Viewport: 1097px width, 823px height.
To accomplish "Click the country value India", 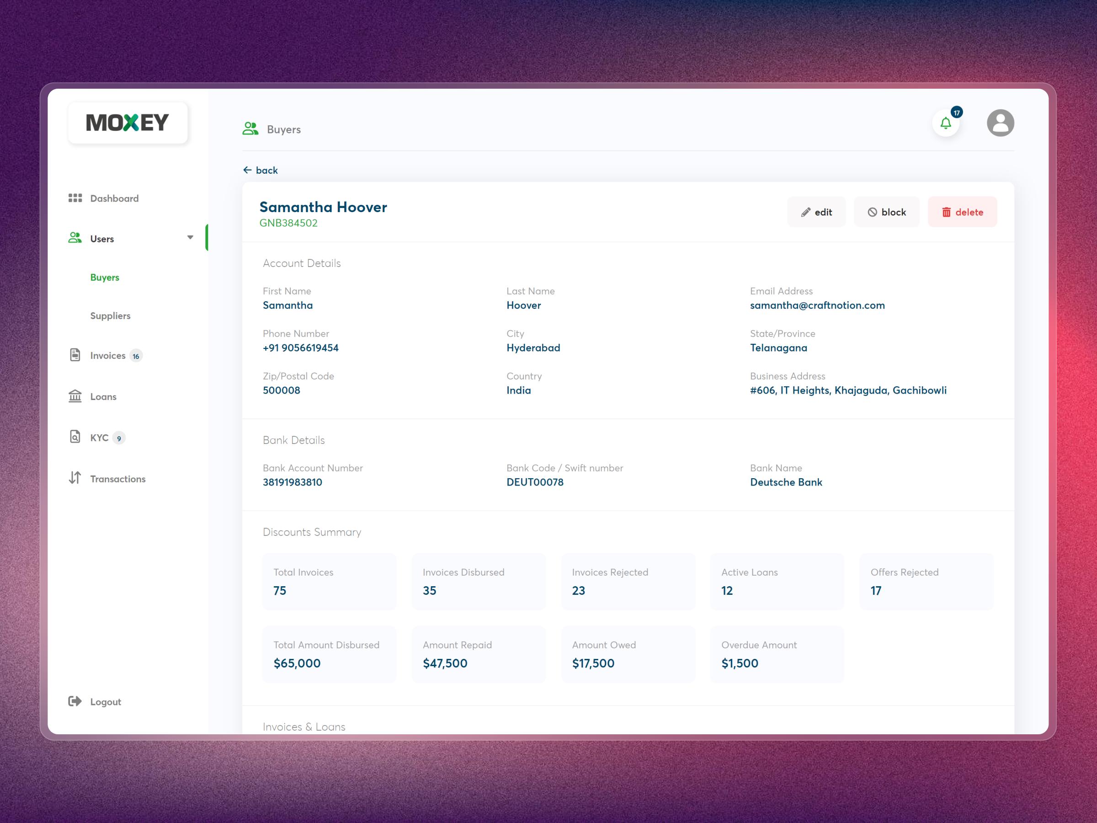I will pos(518,390).
